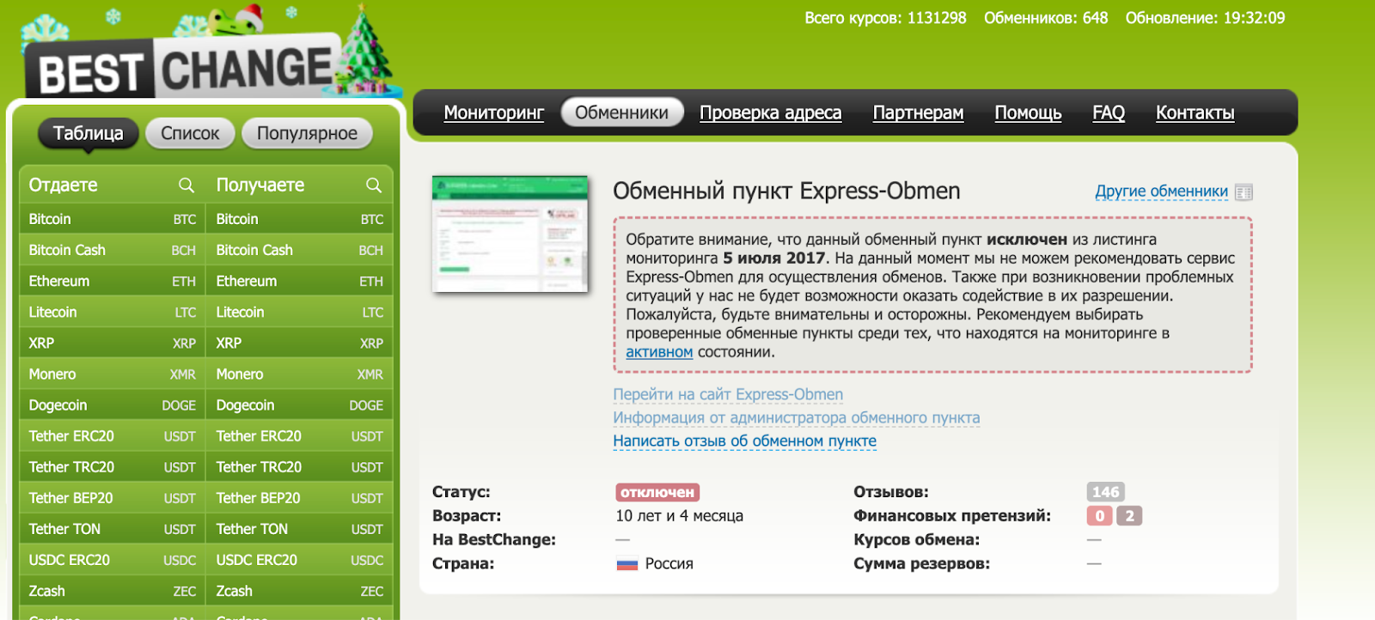This screenshot has width=1375, height=620.
Task: Select Ethereum in Получаете column
Action: tap(299, 281)
